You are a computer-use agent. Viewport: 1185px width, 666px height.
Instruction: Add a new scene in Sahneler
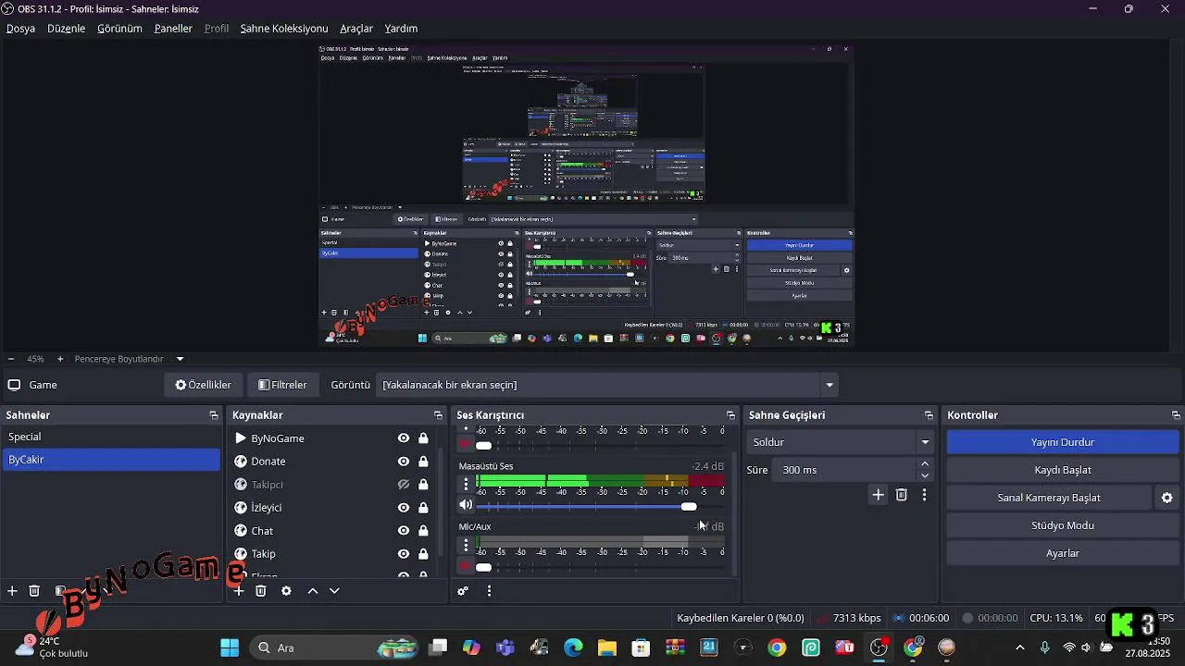[x=12, y=591]
